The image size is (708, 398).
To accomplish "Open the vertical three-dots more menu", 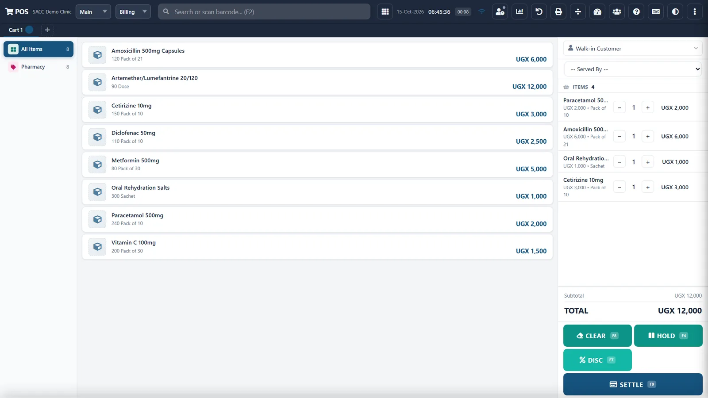I will tap(695, 12).
